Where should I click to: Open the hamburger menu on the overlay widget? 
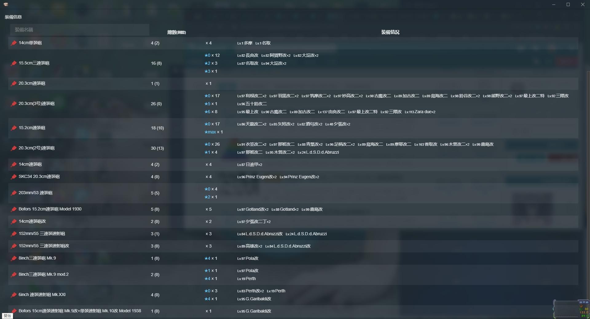click(x=581, y=302)
